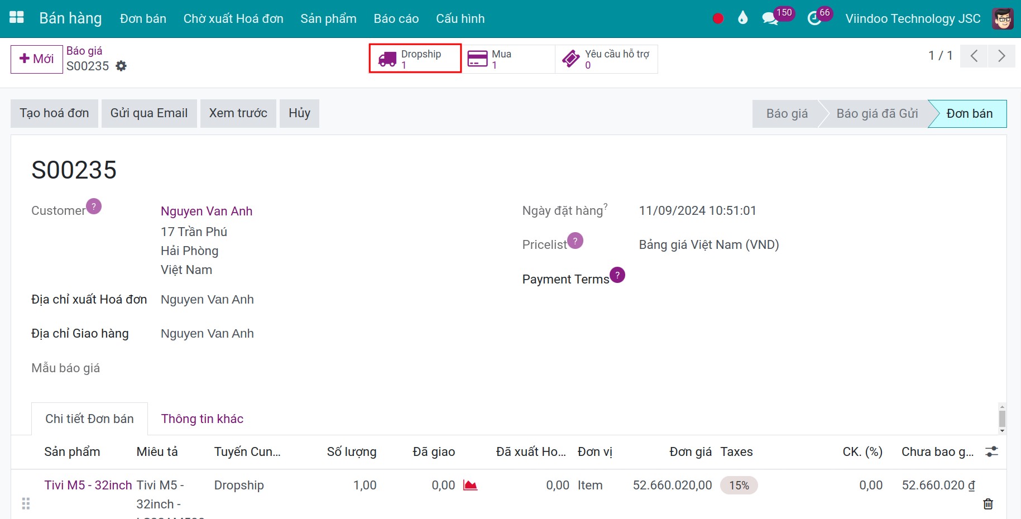This screenshot has width=1021, height=519.
Task: Show Pricelist help question icon
Action: click(575, 241)
